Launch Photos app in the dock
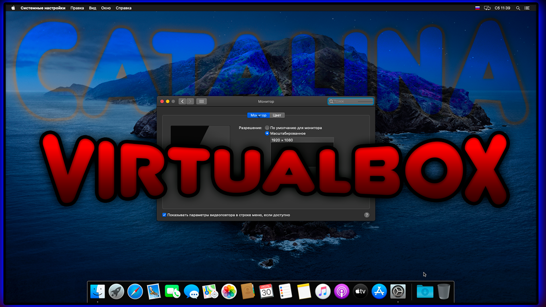The height and width of the screenshot is (307, 546). (x=229, y=291)
